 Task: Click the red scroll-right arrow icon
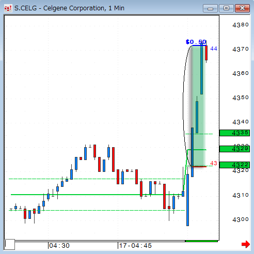point(246,244)
